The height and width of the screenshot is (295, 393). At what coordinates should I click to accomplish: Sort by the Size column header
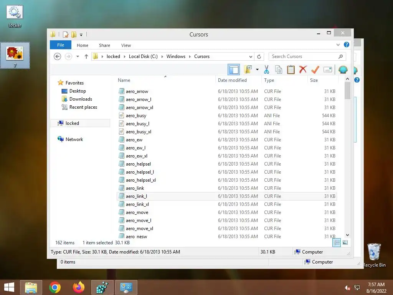click(x=323, y=80)
